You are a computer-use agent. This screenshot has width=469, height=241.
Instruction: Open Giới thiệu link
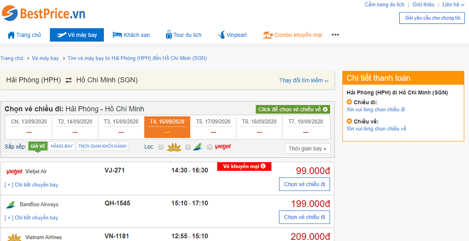(x=423, y=5)
